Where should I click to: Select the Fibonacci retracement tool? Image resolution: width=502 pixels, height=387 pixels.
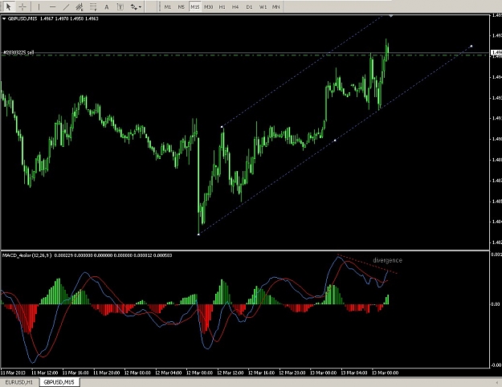coord(93,6)
